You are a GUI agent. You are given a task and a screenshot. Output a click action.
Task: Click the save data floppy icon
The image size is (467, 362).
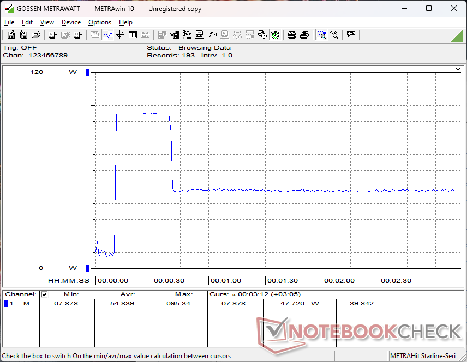11,35
